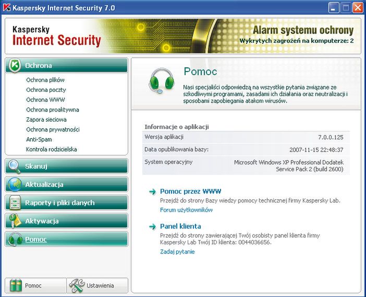Click the arrow icon beside Panel klienta
This screenshot has width=366, height=297.
coord(153,227)
